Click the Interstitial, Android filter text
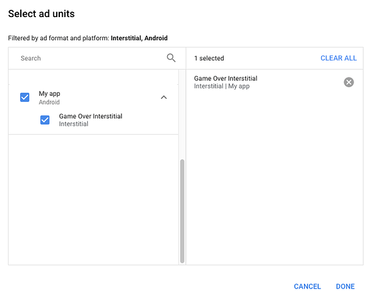This screenshot has height=305, width=373. pyautogui.click(x=139, y=38)
